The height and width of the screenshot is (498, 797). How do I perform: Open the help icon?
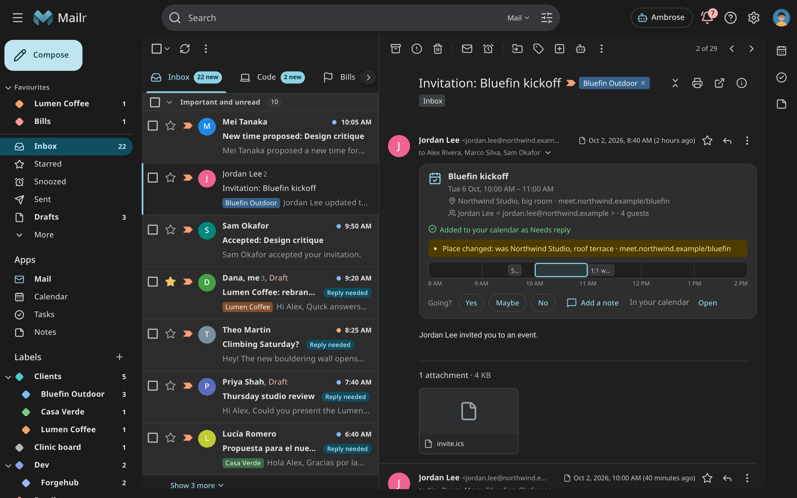731,17
